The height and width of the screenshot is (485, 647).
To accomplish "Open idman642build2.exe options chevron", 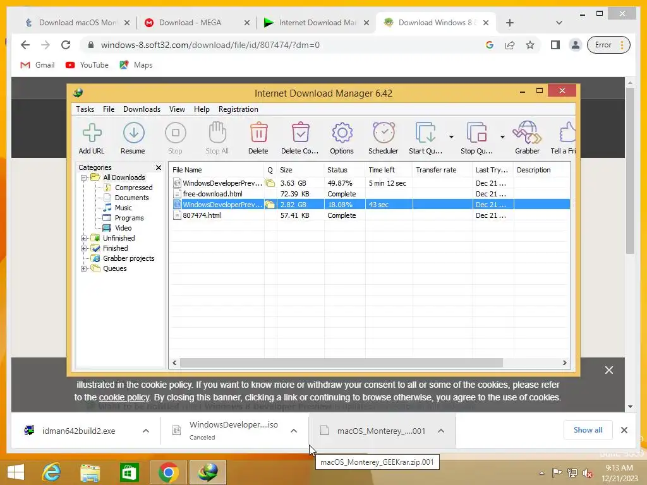I will (x=146, y=431).
